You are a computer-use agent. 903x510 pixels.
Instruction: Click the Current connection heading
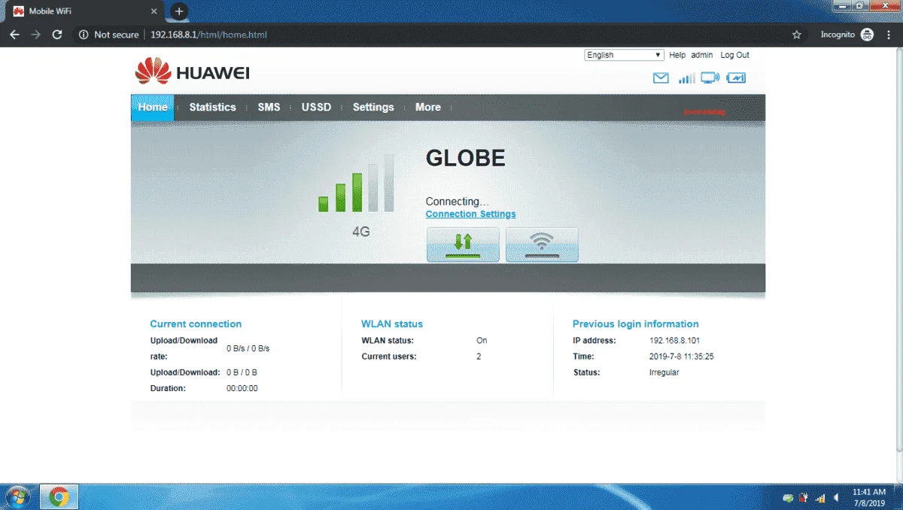point(196,324)
